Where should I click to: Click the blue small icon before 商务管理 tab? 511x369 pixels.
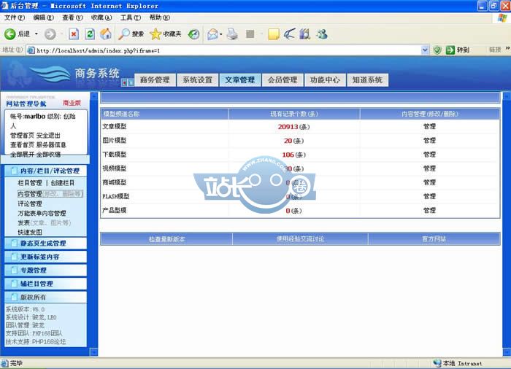(x=131, y=82)
